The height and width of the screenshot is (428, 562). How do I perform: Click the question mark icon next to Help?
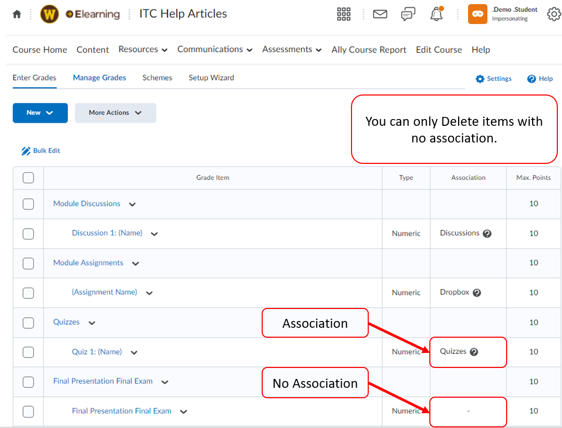pyautogui.click(x=531, y=79)
